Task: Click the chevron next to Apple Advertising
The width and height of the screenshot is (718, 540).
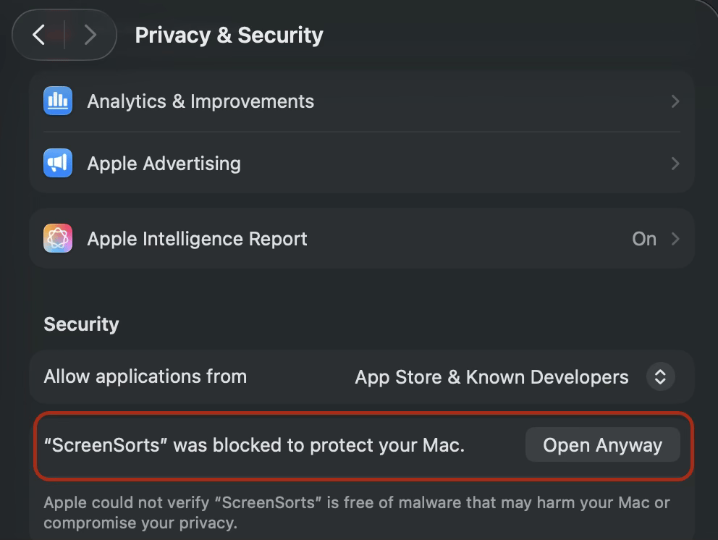Action: tap(675, 164)
